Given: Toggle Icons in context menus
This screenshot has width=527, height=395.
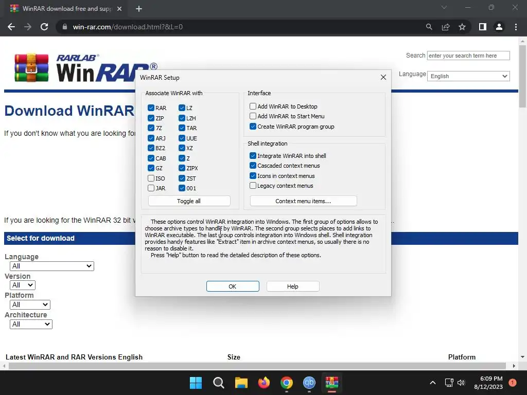Looking at the screenshot, I should (x=253, y=176).
